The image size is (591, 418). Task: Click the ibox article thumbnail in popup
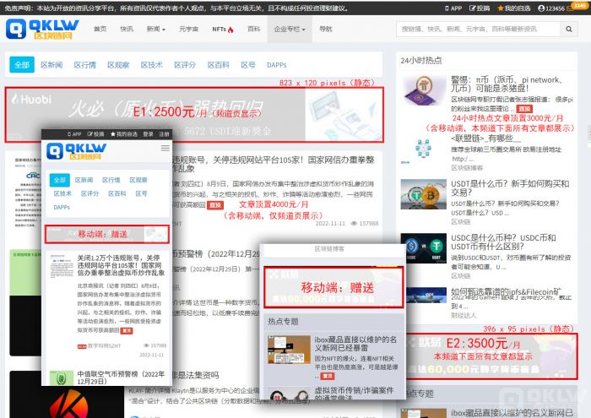point(289,350)
